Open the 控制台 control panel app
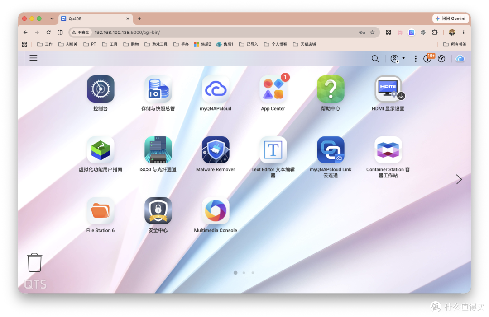 tap(101, 89)
